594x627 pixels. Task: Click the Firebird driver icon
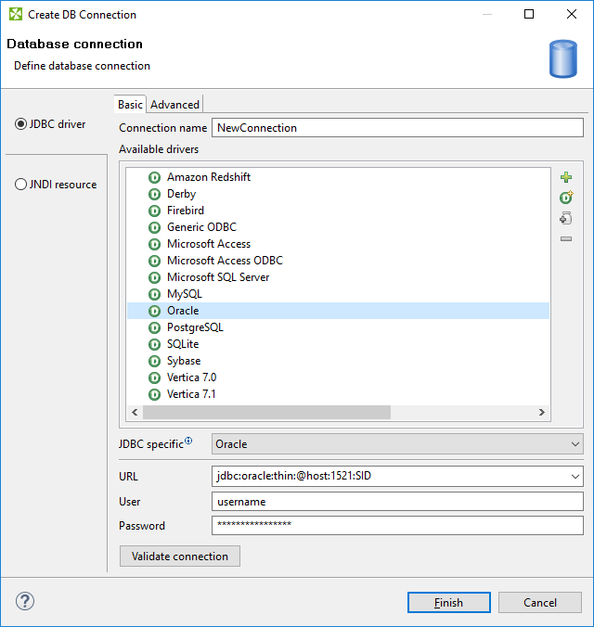[154, 211]
